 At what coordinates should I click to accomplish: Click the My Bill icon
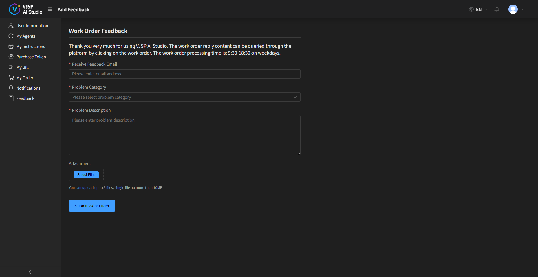(x=11, y=67)
